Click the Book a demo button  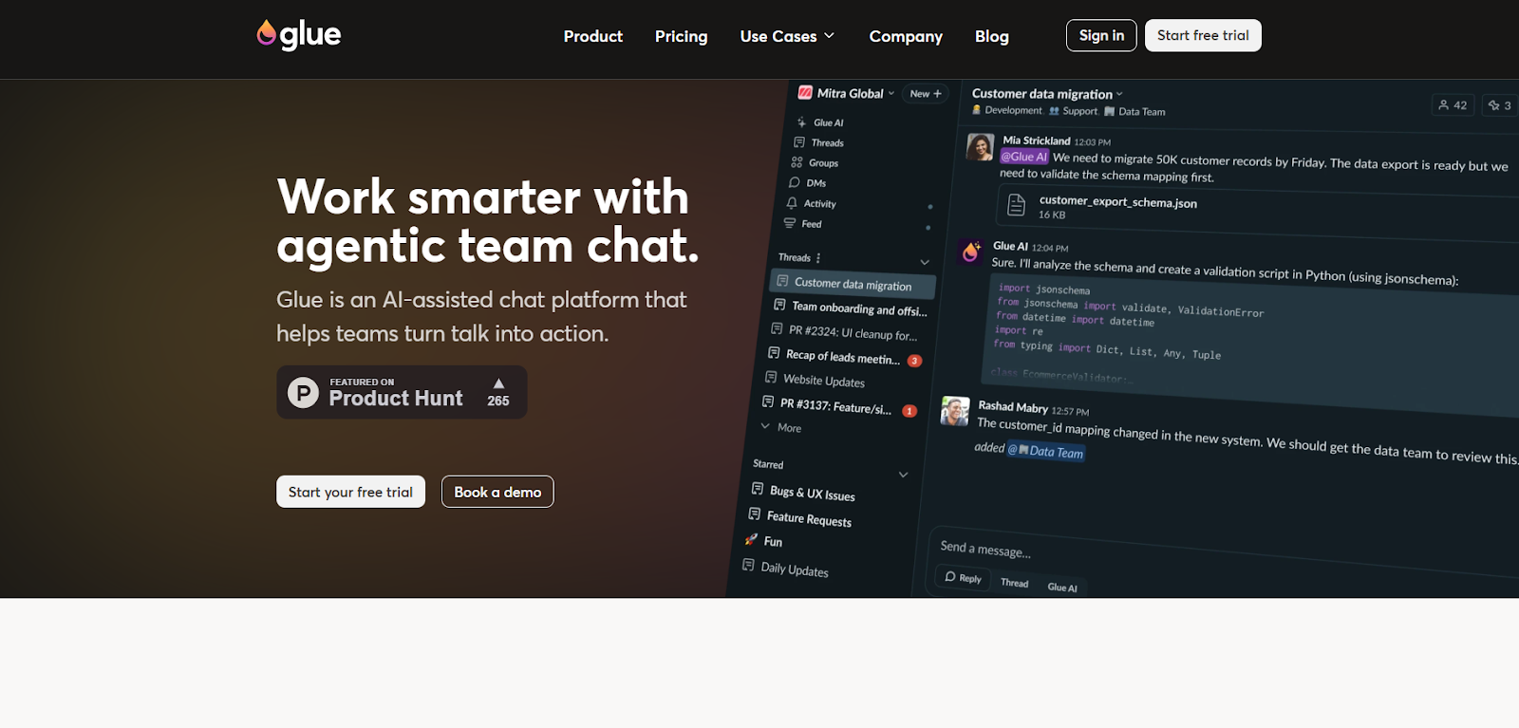tap(497, 492)
